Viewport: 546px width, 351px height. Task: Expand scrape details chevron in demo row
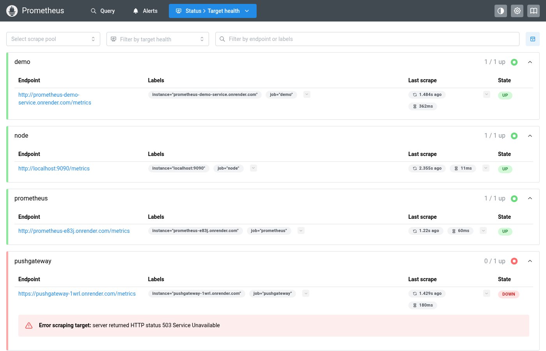486,94
